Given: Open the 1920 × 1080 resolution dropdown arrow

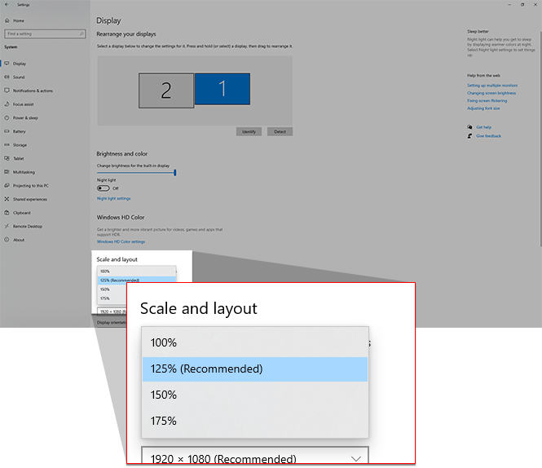Looking at the screenshot, I should pyautogui.click(x=356, y=459).
